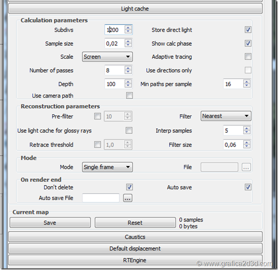Enable Adaptive tracing checkbox

coord(248,57)
